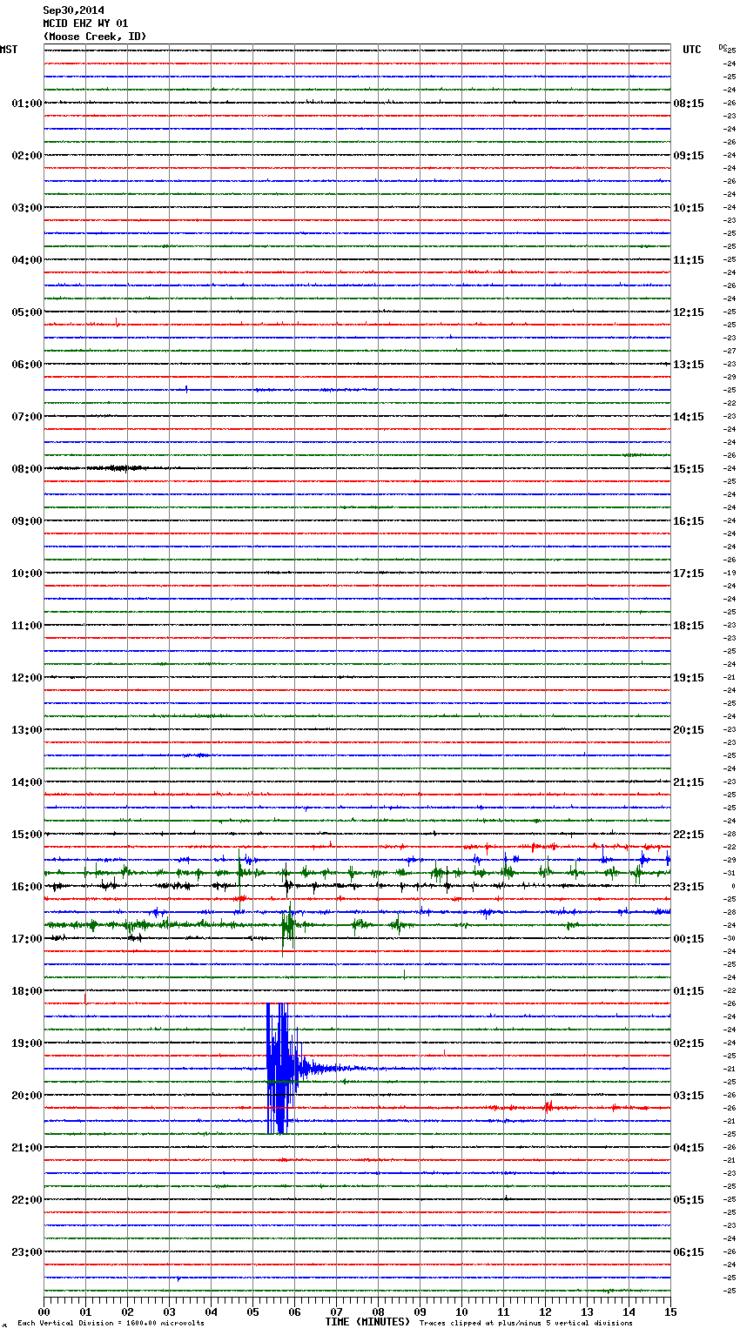Viewport: 740px width, 1335px height.
Task: Select the 23:15 UTC time label
Action: tap(689, 887)
